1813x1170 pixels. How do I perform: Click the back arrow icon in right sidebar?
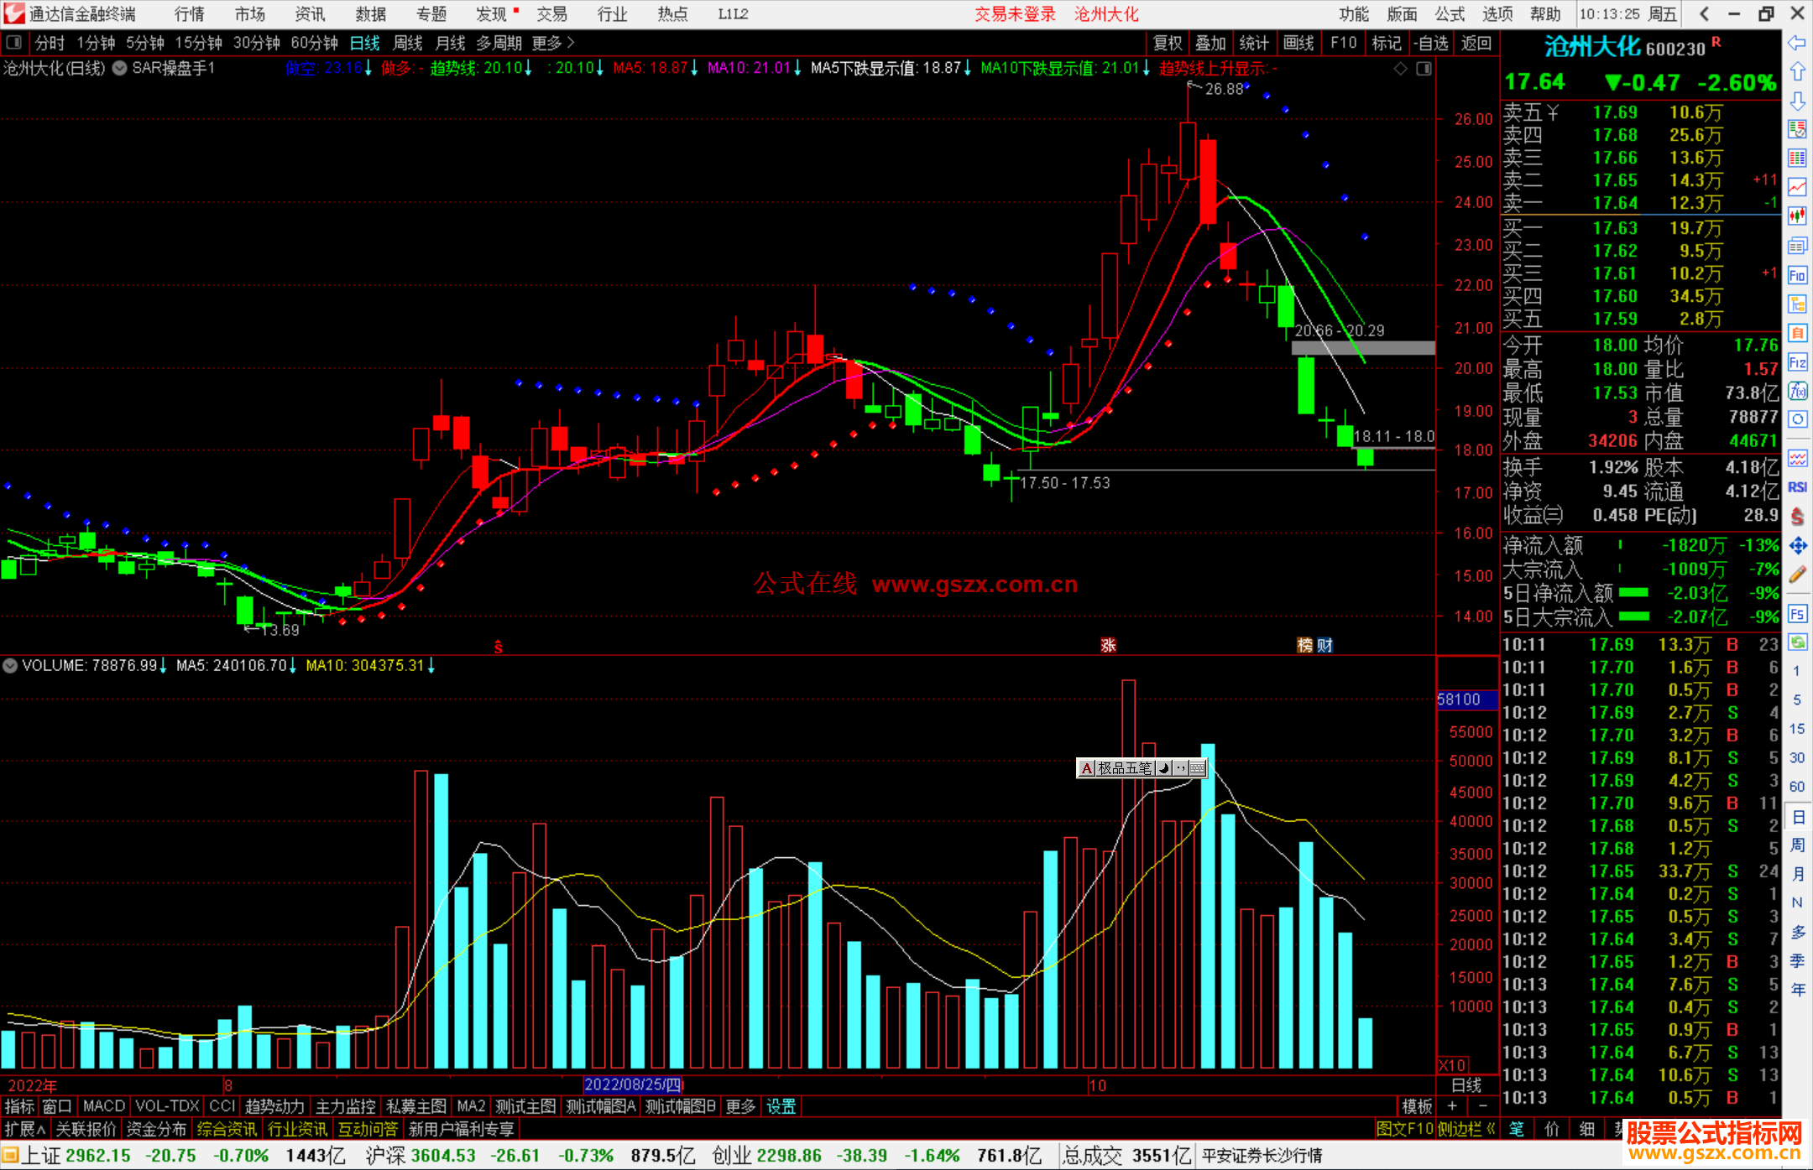(1797, 43)
